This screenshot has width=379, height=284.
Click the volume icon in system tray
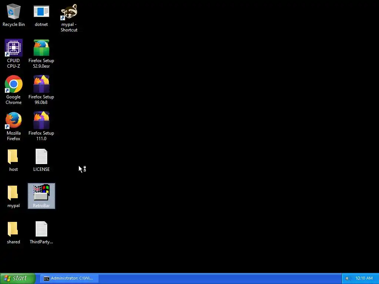point(347,278)
